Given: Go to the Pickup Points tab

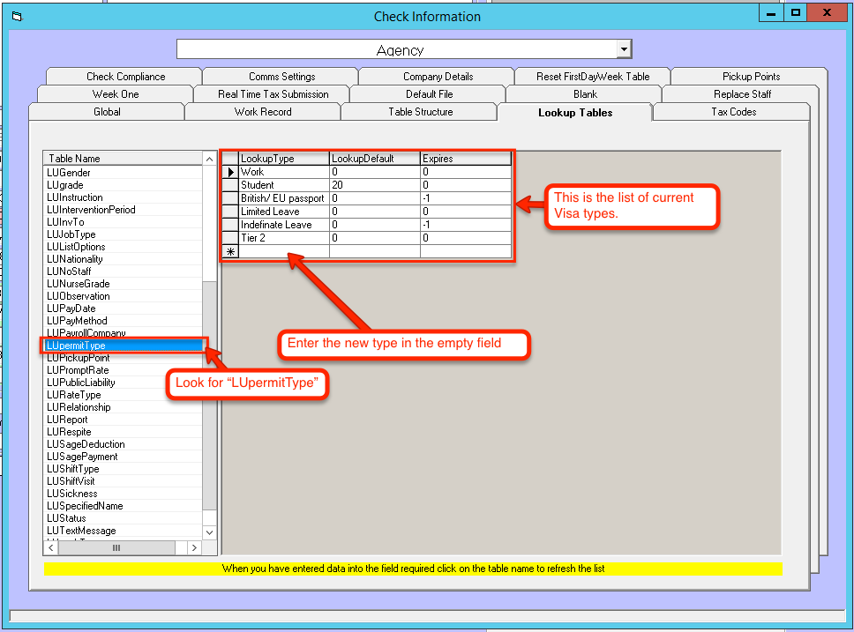Looking at the screenshot, I should click(751, 77).
